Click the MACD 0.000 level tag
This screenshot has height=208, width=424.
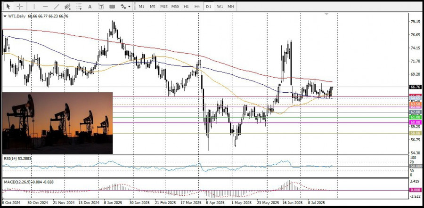tap(416, 190)
